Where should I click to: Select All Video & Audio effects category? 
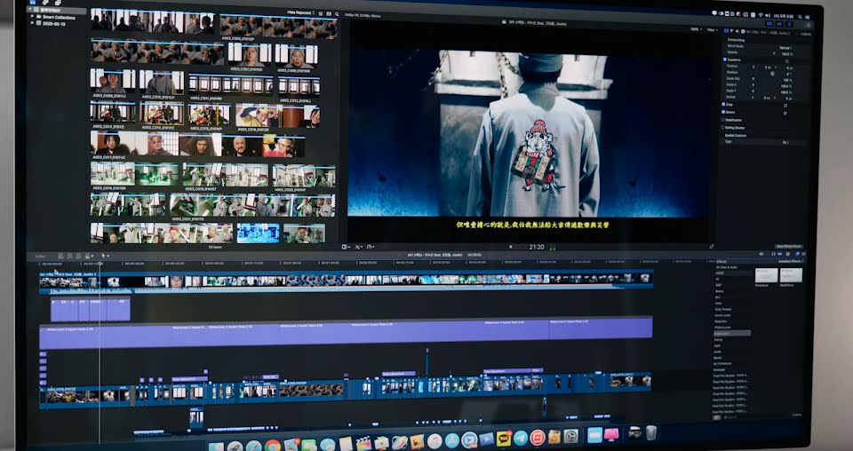[727, 267]
